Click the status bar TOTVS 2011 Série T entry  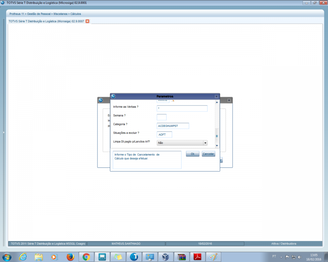pos(48,244)
